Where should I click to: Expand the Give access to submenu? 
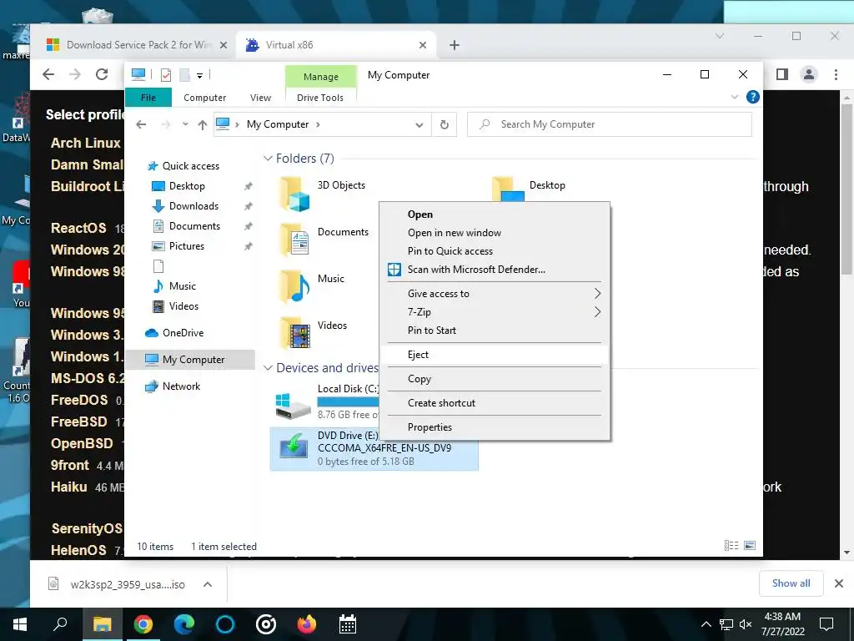click(495, 293)
